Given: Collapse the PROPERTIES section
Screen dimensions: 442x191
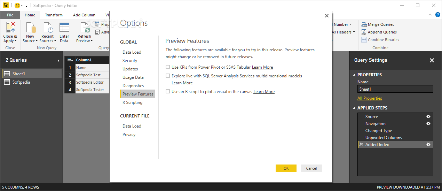Looking at the screenshot, I should (x=354, y=75).
